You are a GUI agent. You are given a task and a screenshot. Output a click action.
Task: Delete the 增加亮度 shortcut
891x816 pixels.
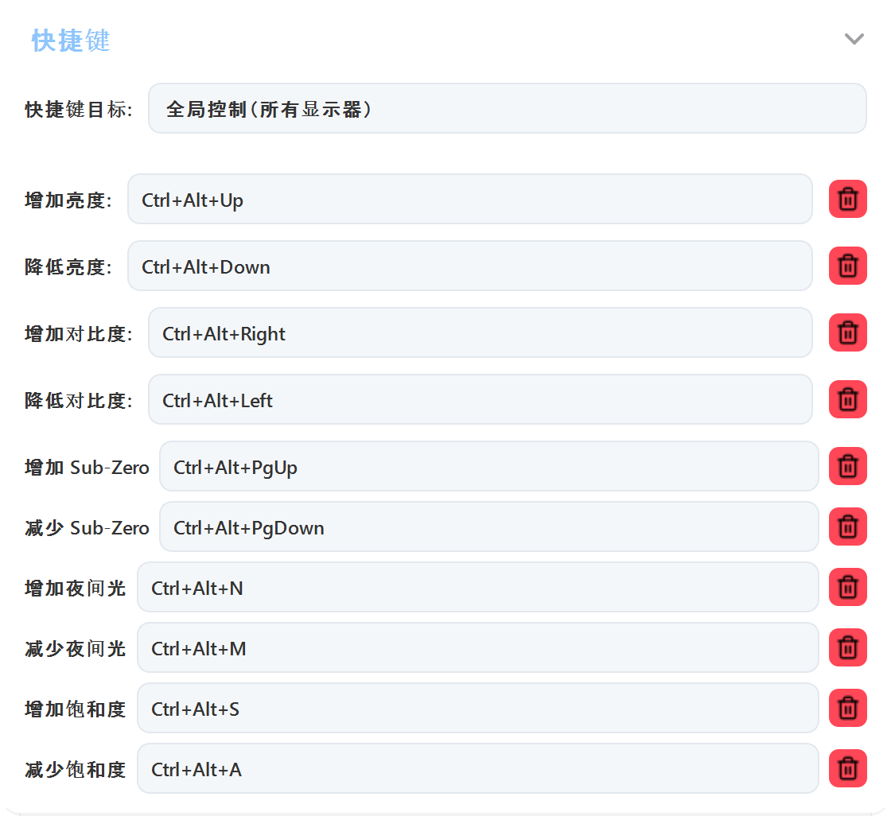point(847,199)
